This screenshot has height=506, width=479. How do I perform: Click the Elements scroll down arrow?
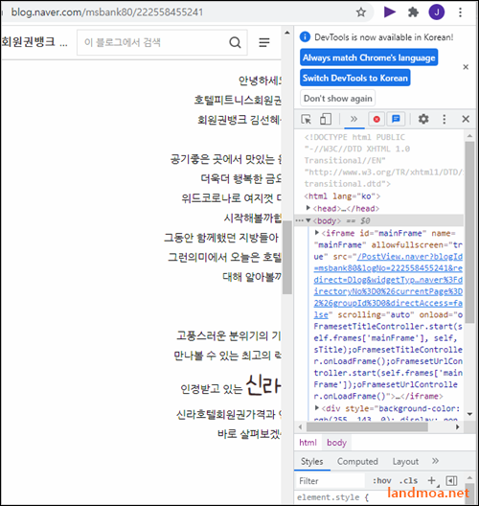point(469,414)
